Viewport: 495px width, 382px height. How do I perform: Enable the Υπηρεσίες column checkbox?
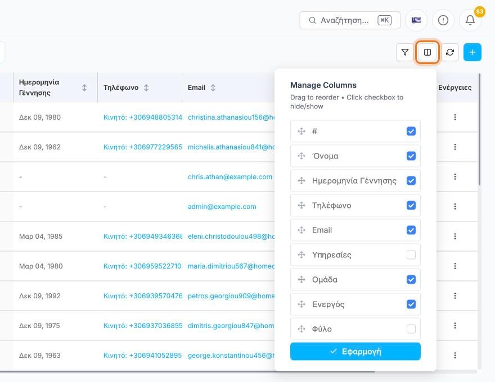411,254
